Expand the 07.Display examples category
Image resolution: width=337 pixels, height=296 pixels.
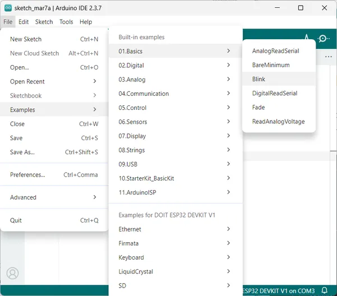pyautogui.click(x=176, y=136)
